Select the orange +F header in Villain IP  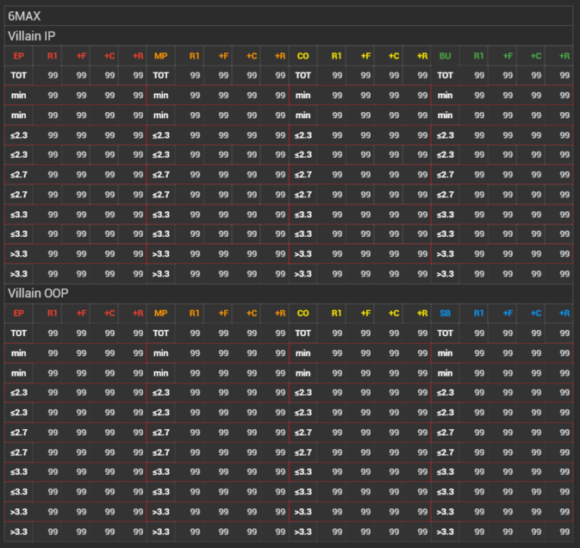(223, 56)
